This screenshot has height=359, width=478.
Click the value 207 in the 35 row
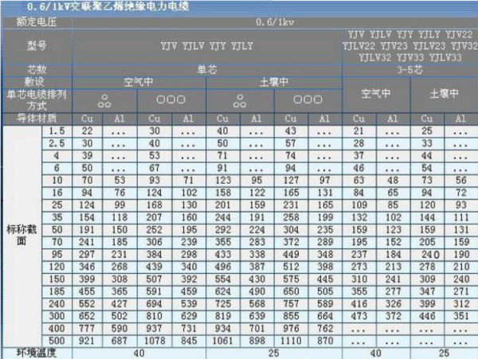pyautogui.click(x=155, y=217)
